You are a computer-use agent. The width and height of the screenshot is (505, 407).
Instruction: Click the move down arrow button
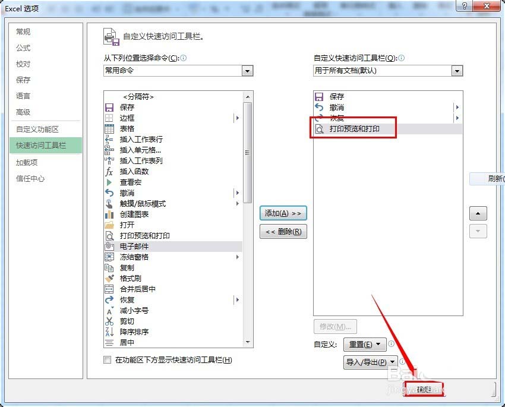pos(478,231)
